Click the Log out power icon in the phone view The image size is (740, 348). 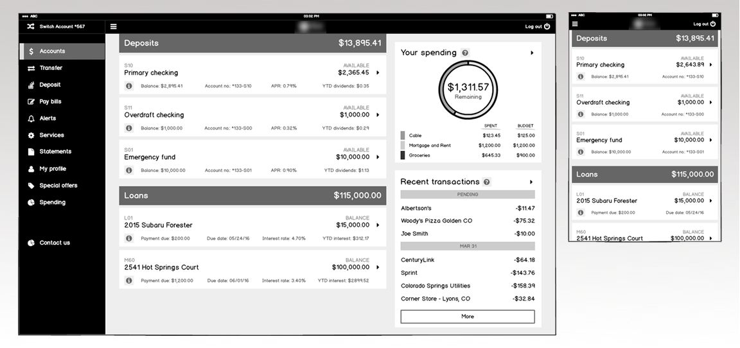pos(712,24)
